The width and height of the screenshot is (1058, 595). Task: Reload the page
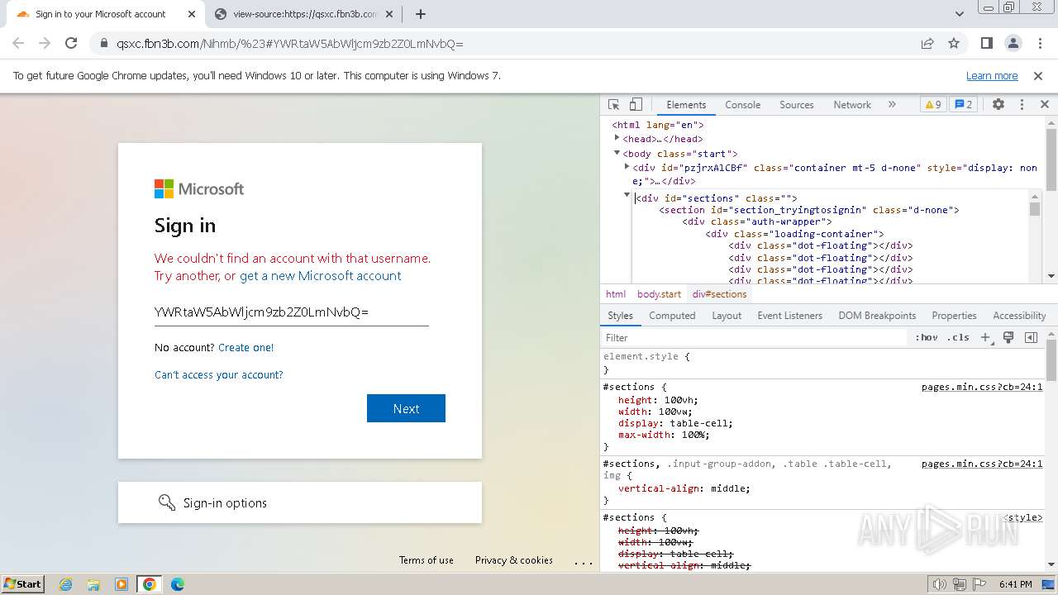(x=71, y=44)
